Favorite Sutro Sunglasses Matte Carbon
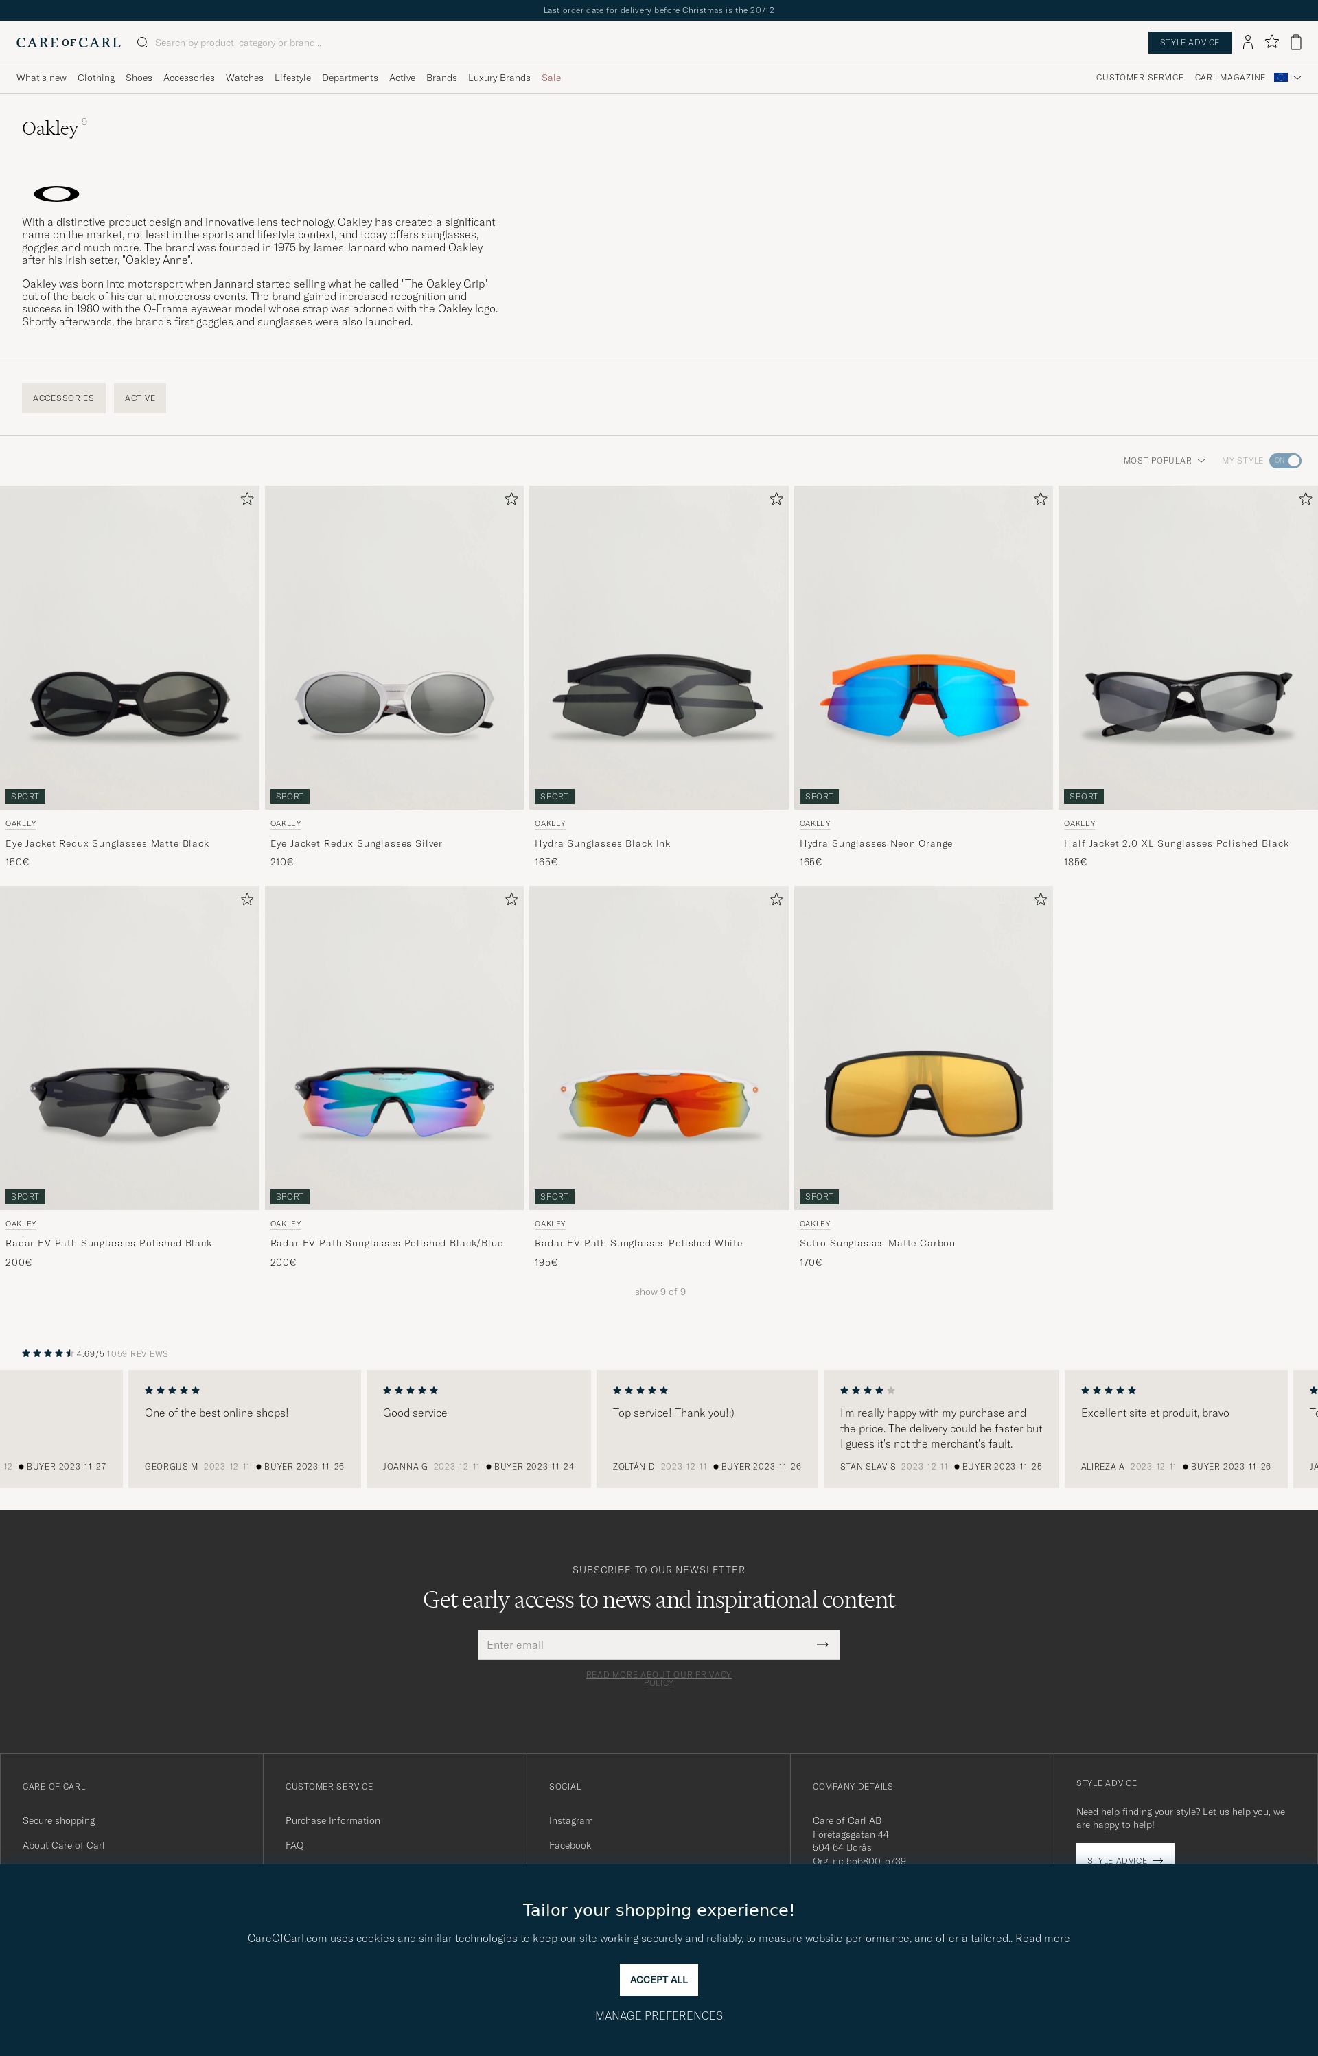 point(1041,900)
